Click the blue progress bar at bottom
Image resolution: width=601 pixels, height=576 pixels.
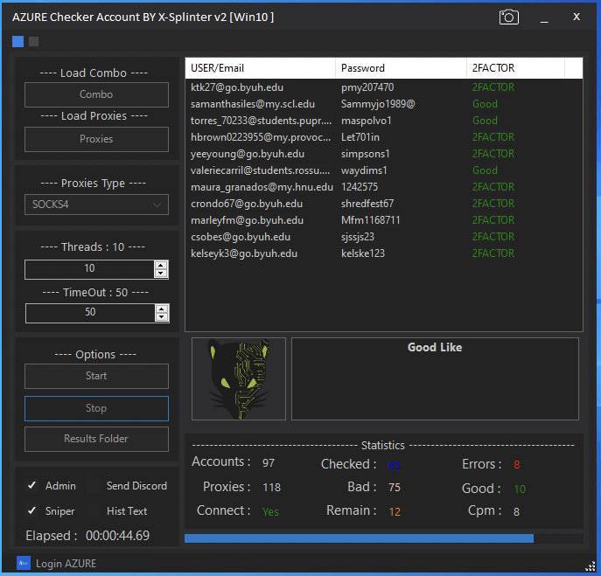(x=359, y=538)
